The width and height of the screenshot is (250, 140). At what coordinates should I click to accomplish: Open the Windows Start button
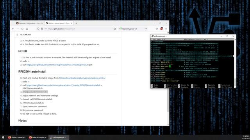point(3,137)
